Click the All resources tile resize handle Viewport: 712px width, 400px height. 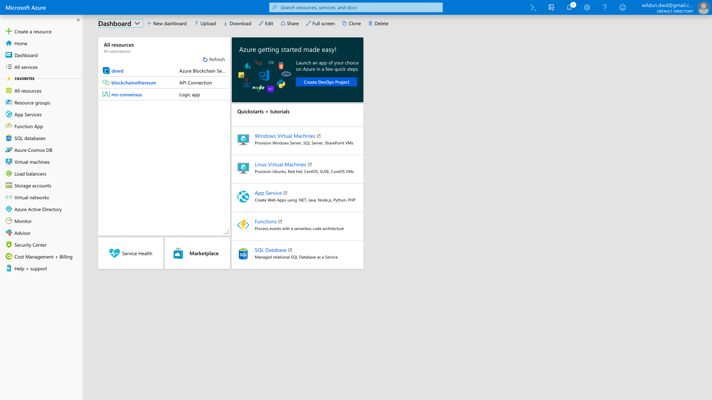pos(225,231)
